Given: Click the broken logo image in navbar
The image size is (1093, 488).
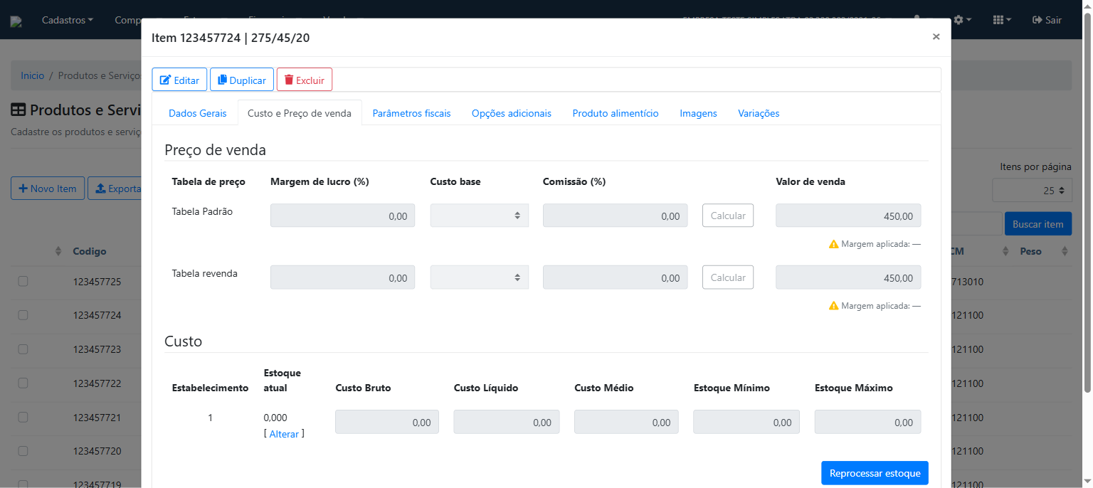Looking at the screenshot, I should point(16,21).
